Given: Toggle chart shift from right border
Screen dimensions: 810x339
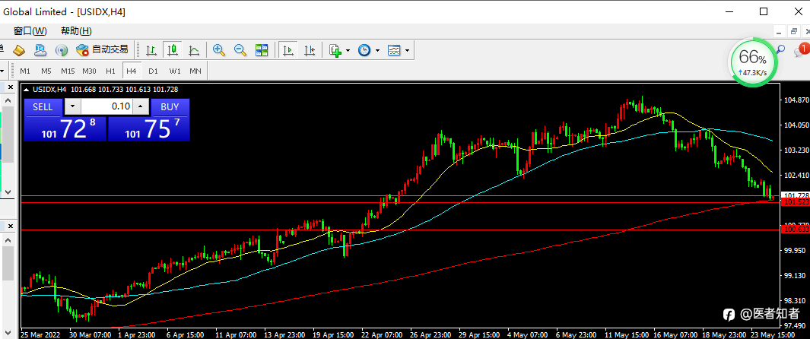Looking at the screenshot, I should 310,50.
